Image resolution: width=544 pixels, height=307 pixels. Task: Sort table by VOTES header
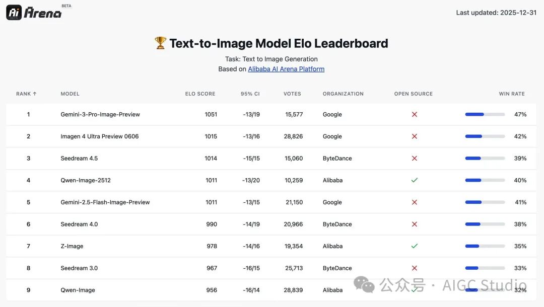tap(292, 94)
